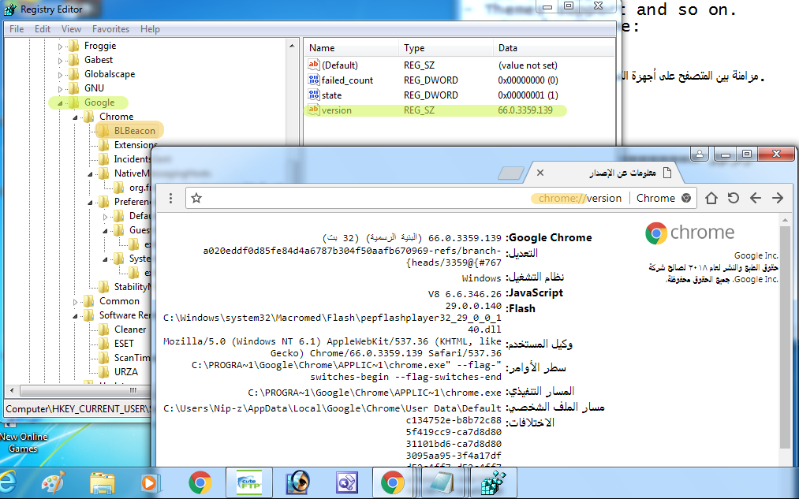This screenshot has height=499, width=799.
Task: Click the Registry Editor title bar icon
Action: pyautogui.click(x=10, y=9)
